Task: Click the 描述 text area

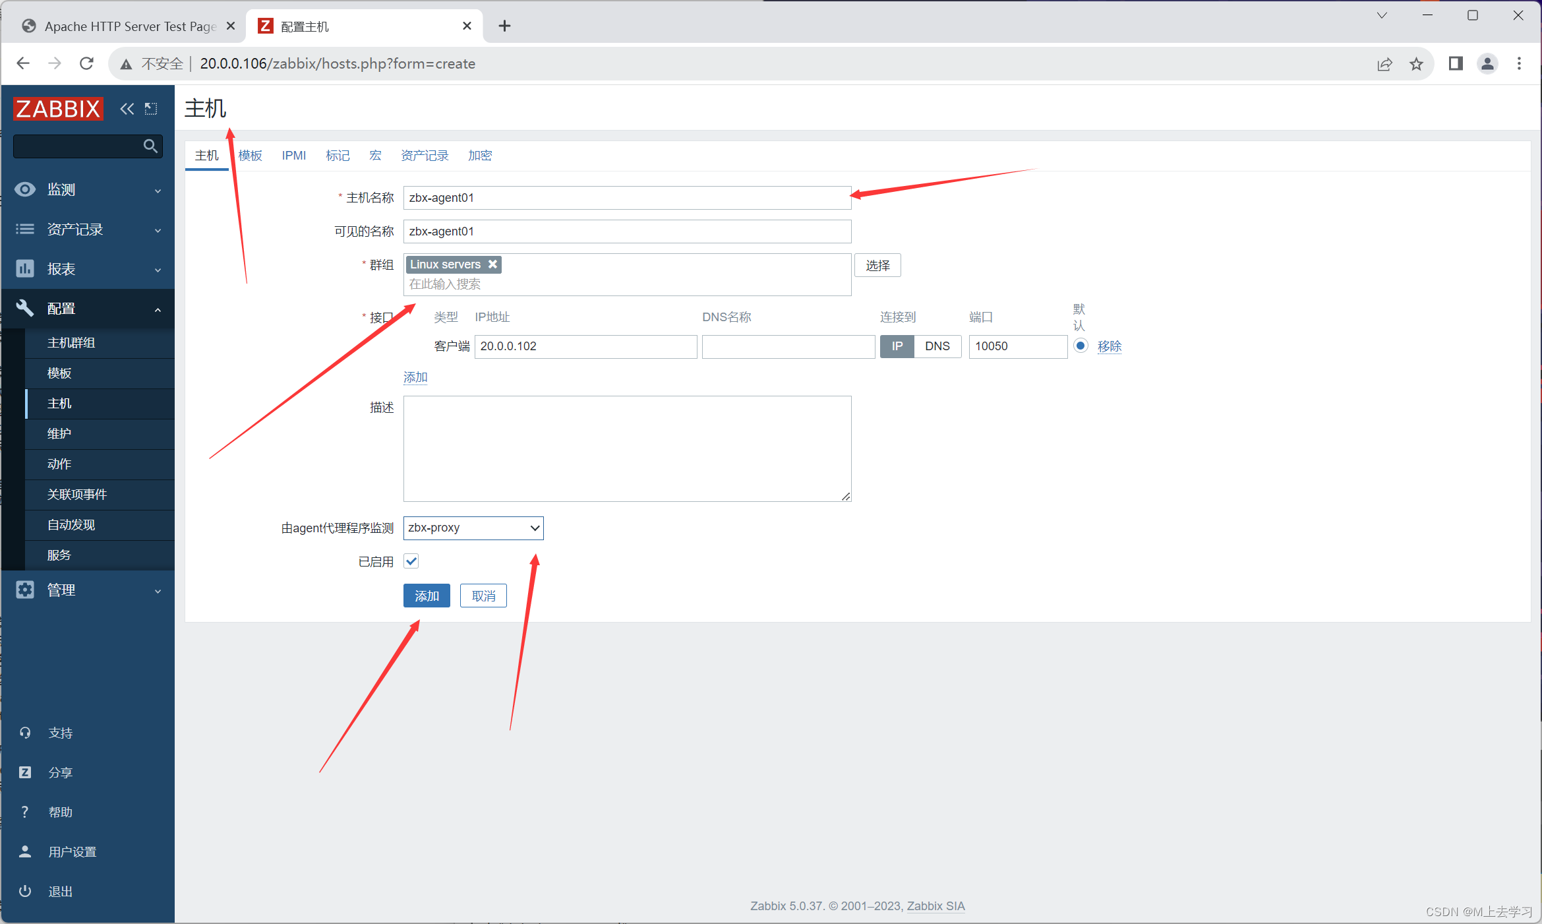Action: click(x=627, y=448)
